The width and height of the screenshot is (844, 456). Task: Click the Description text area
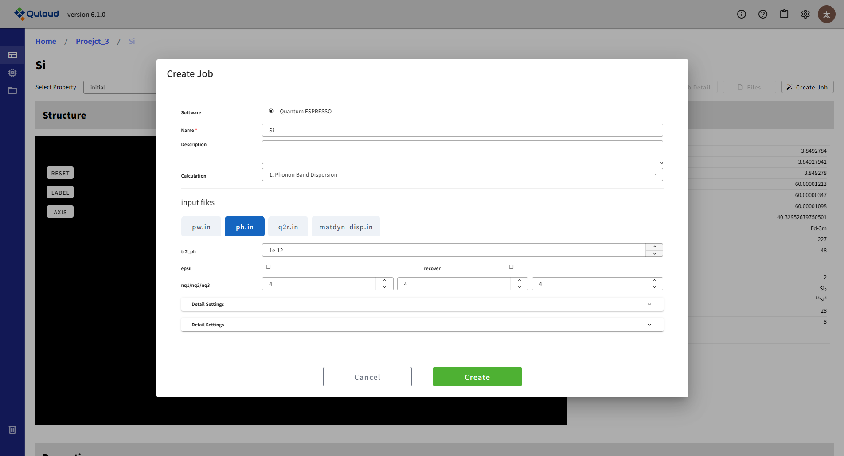[462, 152]
